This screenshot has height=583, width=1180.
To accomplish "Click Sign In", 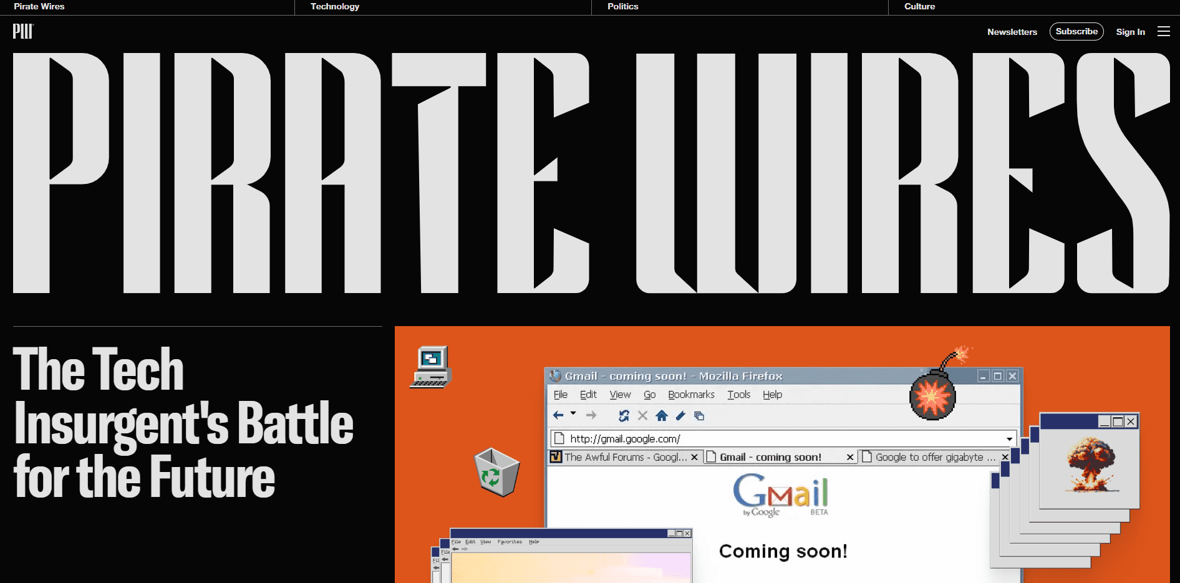I will 1130,32.
